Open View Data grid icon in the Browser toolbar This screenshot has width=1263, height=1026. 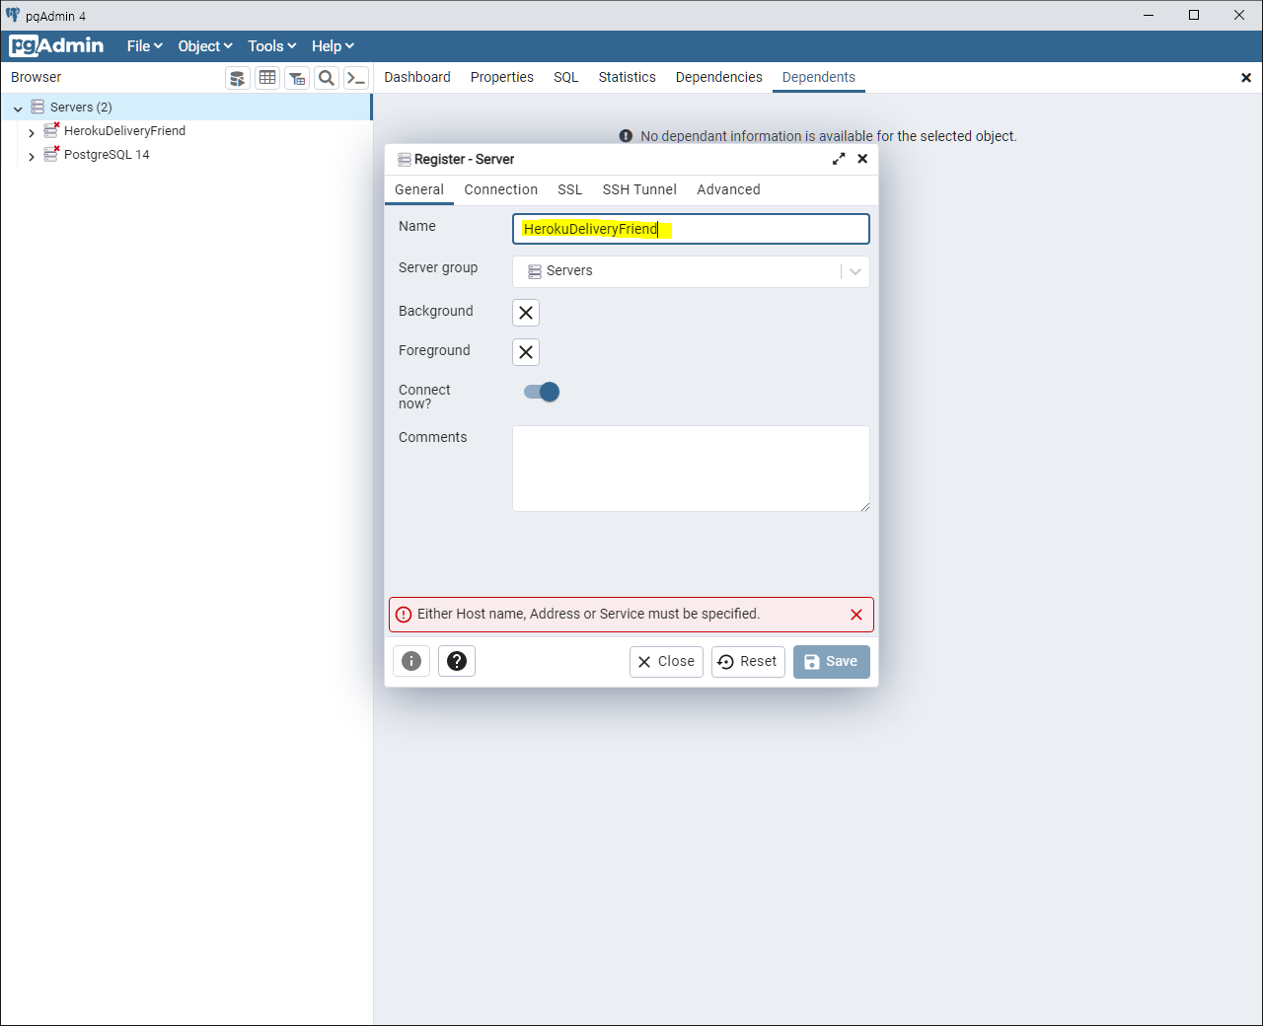[x=267, y=78]
